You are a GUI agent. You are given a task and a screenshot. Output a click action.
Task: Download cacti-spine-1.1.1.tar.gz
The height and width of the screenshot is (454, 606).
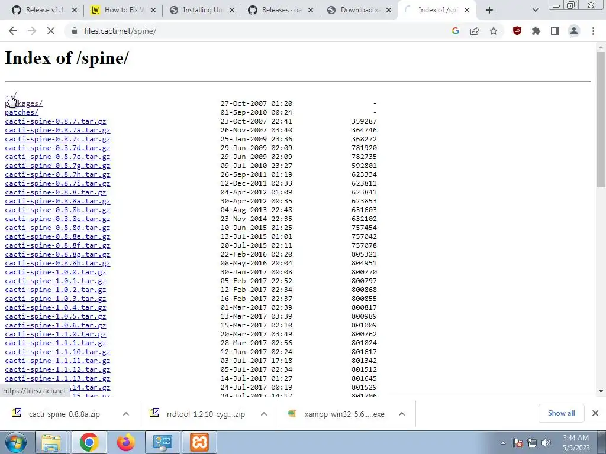(55, 343)
